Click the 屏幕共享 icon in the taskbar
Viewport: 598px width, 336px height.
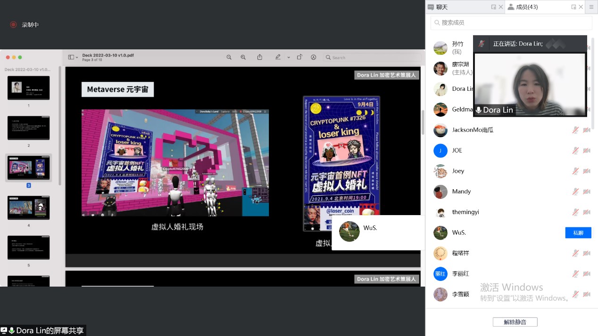tap(3, 331)
